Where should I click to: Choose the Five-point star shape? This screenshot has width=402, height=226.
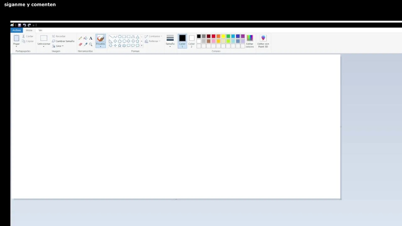click(120, 46)
